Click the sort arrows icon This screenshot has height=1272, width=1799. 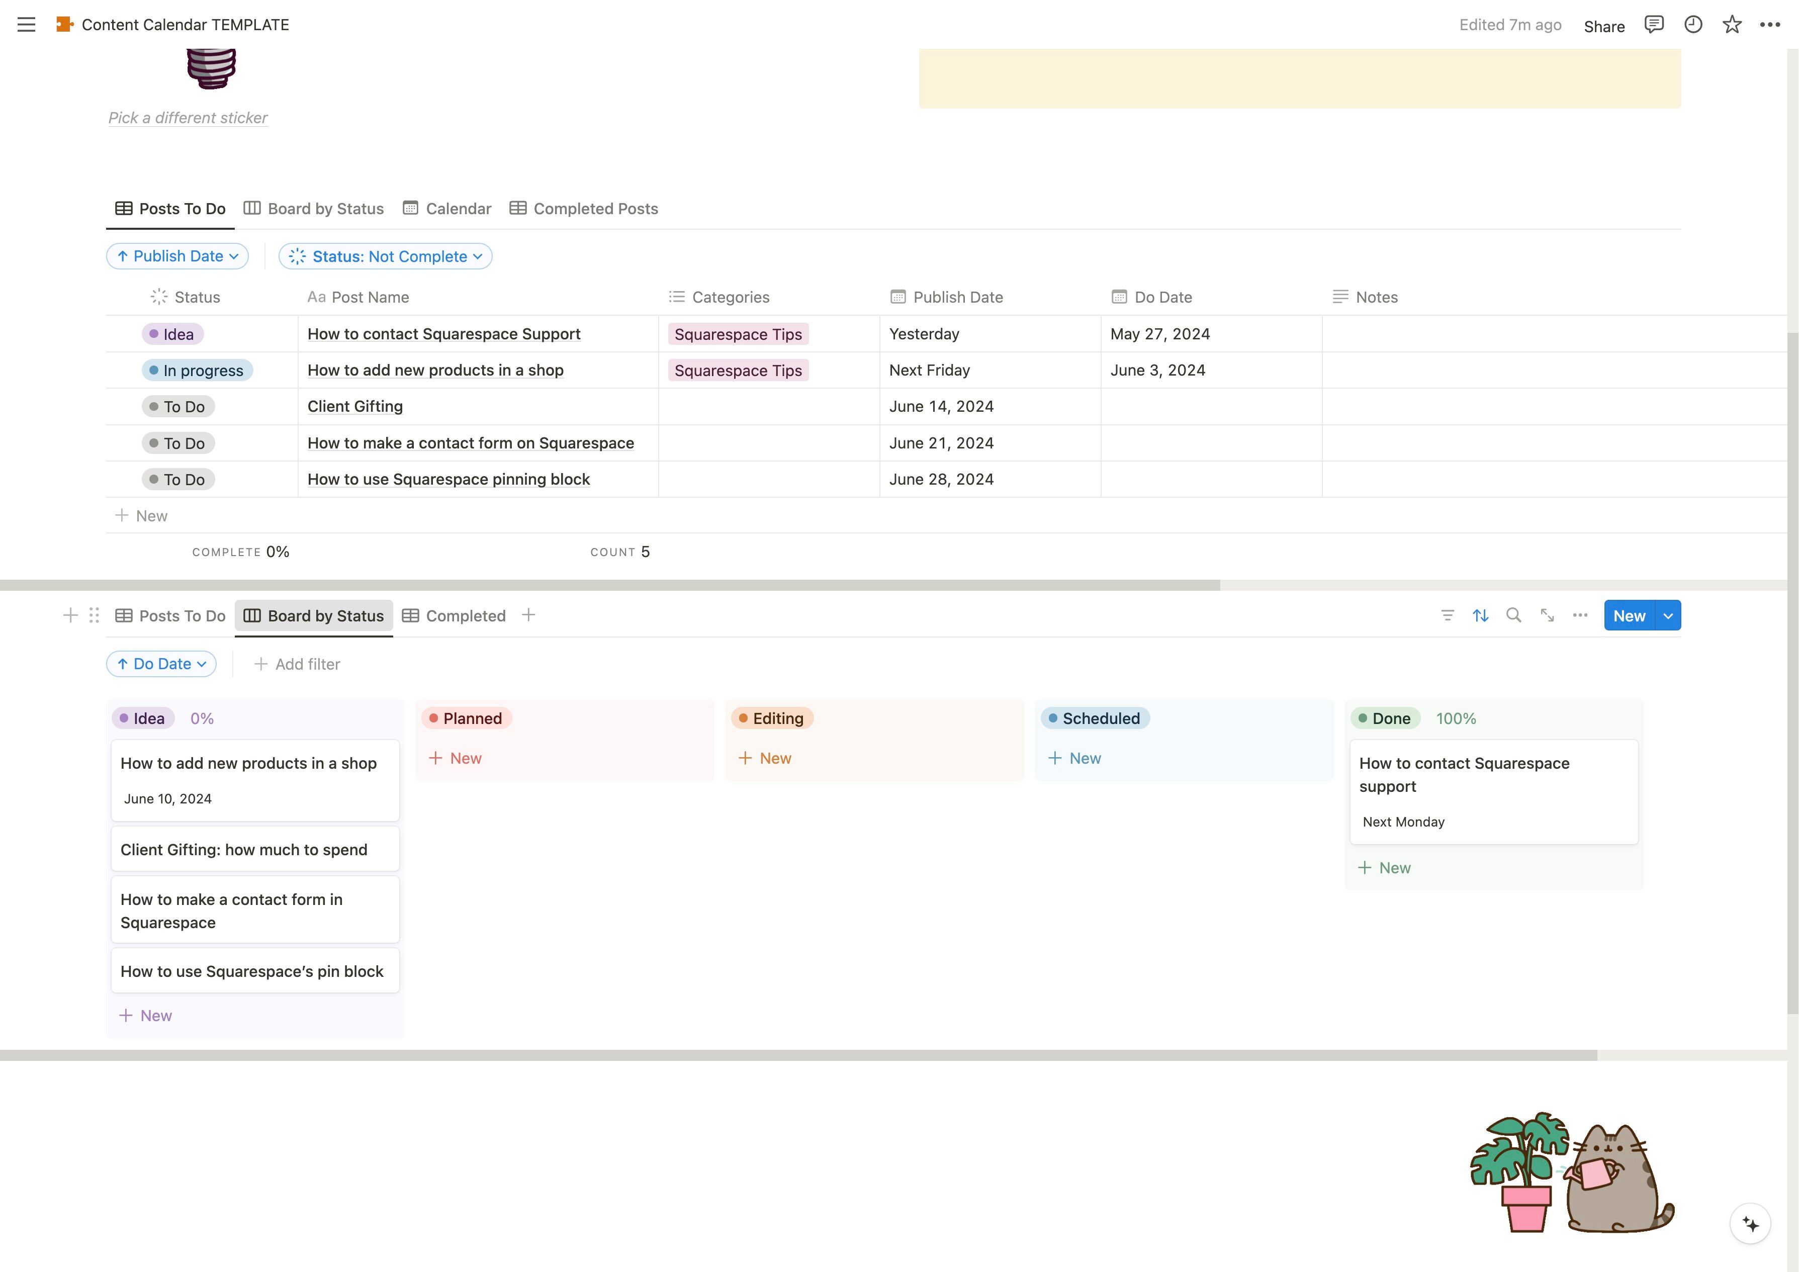click(x=1480, y=615)
